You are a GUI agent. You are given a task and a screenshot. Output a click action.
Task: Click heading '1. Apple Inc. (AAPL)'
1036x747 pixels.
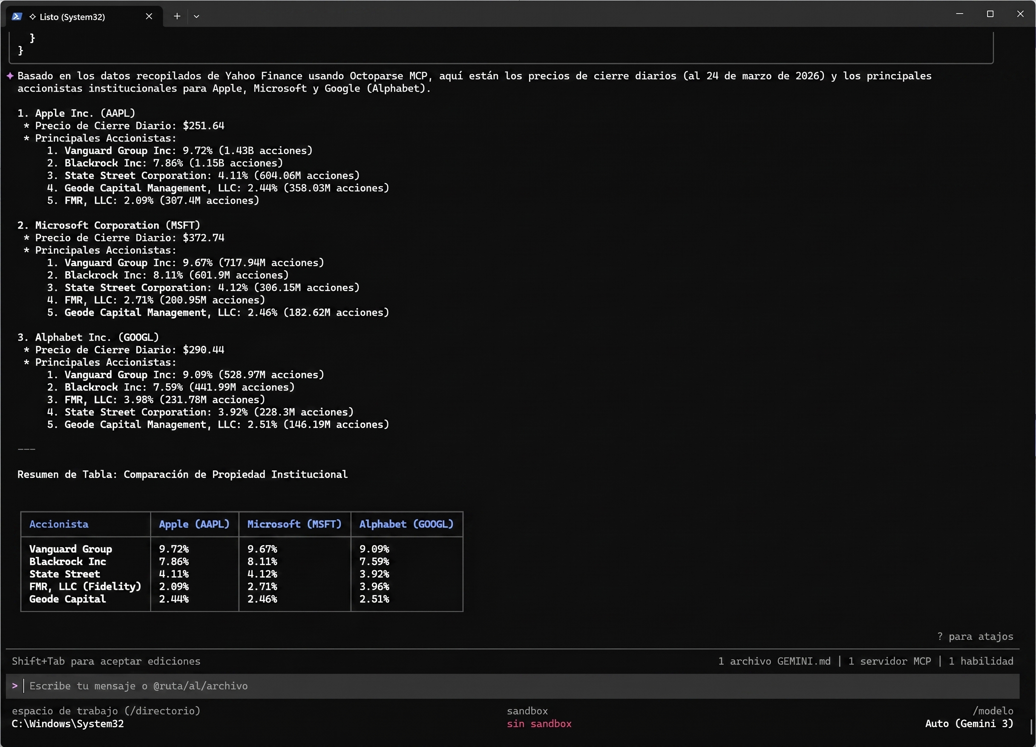[x=76, y=113]
